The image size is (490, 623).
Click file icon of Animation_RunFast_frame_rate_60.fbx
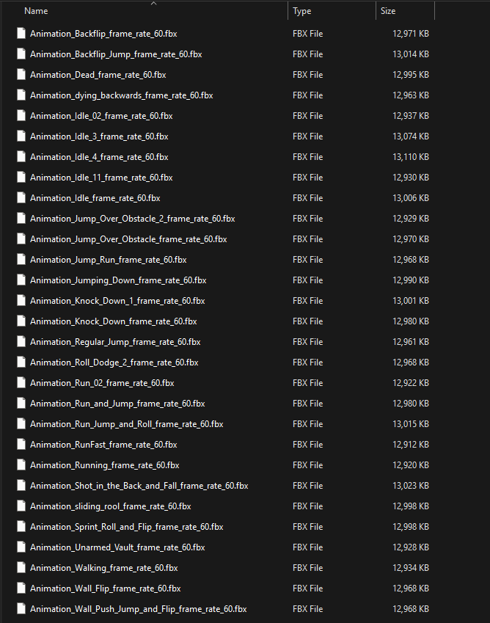coord(21,444)
